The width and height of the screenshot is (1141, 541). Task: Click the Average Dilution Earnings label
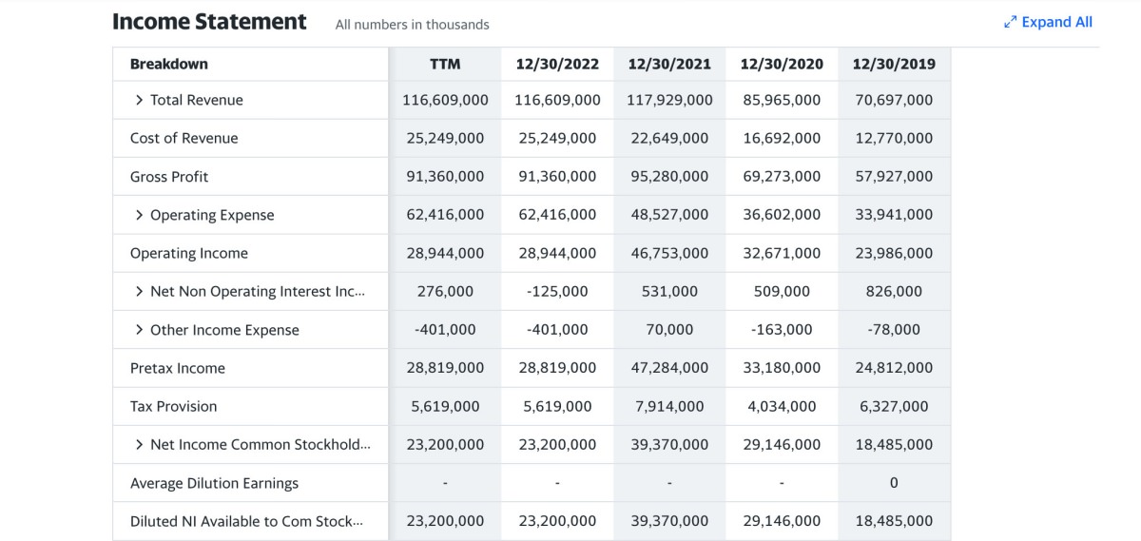pos(215,483)
